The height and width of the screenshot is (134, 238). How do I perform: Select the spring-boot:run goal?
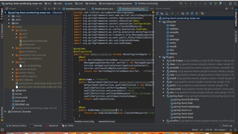tap(182, 110)
